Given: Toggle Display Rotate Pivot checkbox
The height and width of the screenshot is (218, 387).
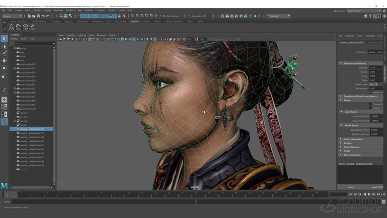Looking at the screenshot, I should [x=370, y=104].
